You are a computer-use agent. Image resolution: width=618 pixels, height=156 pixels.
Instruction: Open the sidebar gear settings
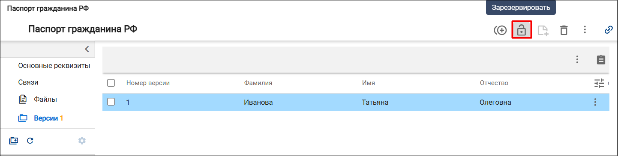point(82,140)
